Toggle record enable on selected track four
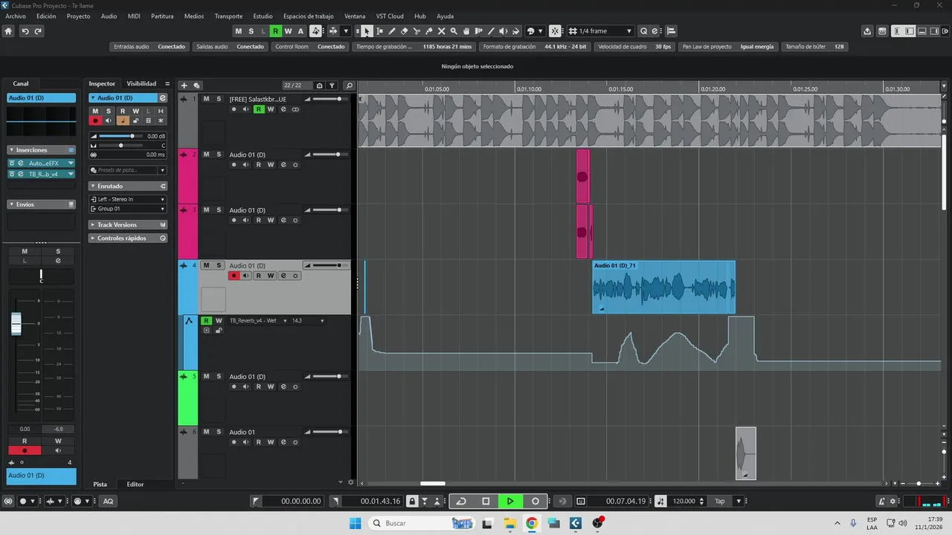 click(234, 276)
